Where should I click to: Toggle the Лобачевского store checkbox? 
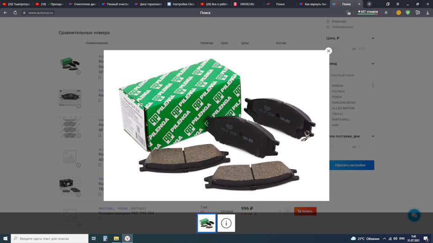click(x=328, y=27)
